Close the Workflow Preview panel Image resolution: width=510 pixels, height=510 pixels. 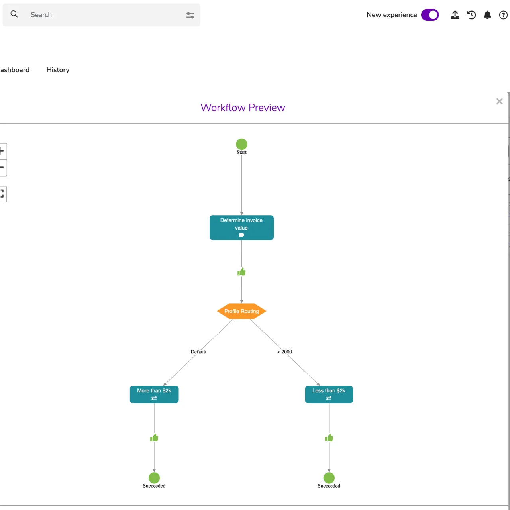pyautogui.click(x=499, y=102)
